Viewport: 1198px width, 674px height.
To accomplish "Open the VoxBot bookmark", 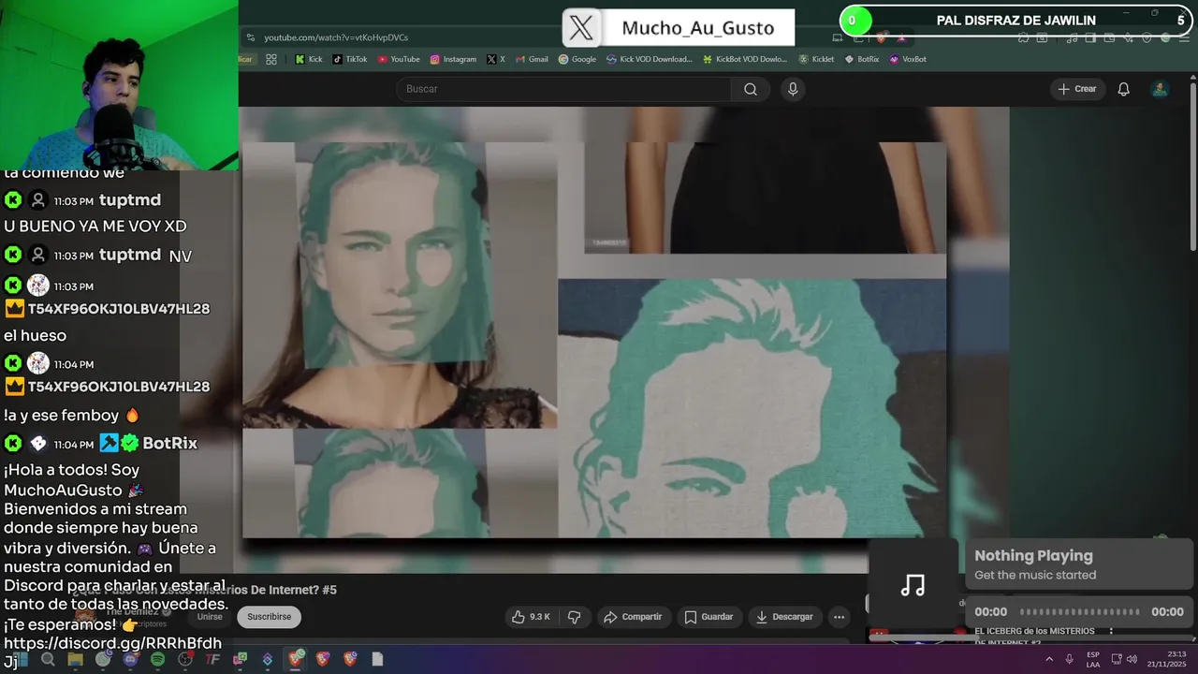I will point(908,59).
